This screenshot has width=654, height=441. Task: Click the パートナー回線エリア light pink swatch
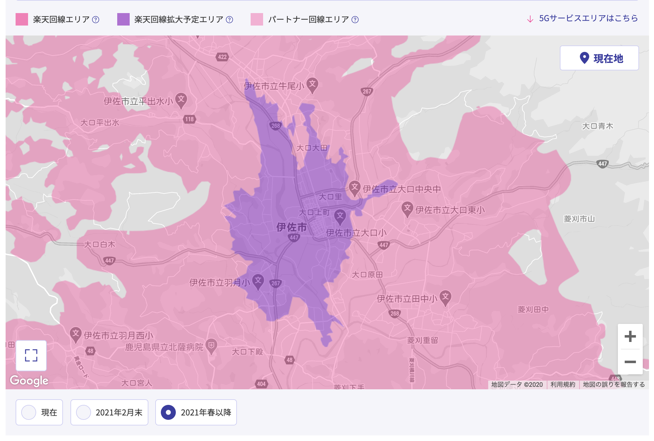257,19
